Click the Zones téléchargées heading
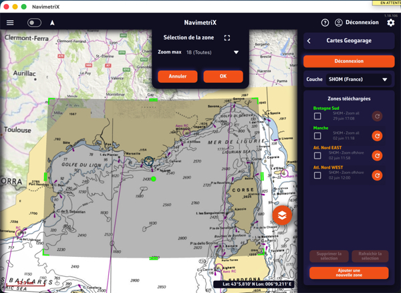The image size is (401, 293). (349, 98)
